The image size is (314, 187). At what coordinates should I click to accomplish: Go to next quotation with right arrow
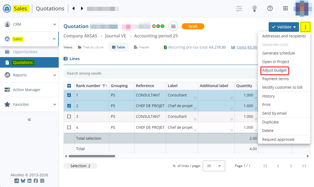82,9
